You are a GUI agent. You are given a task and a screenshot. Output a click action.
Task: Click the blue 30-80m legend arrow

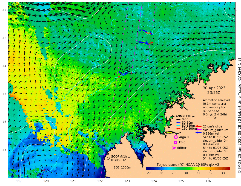(178, 123)
